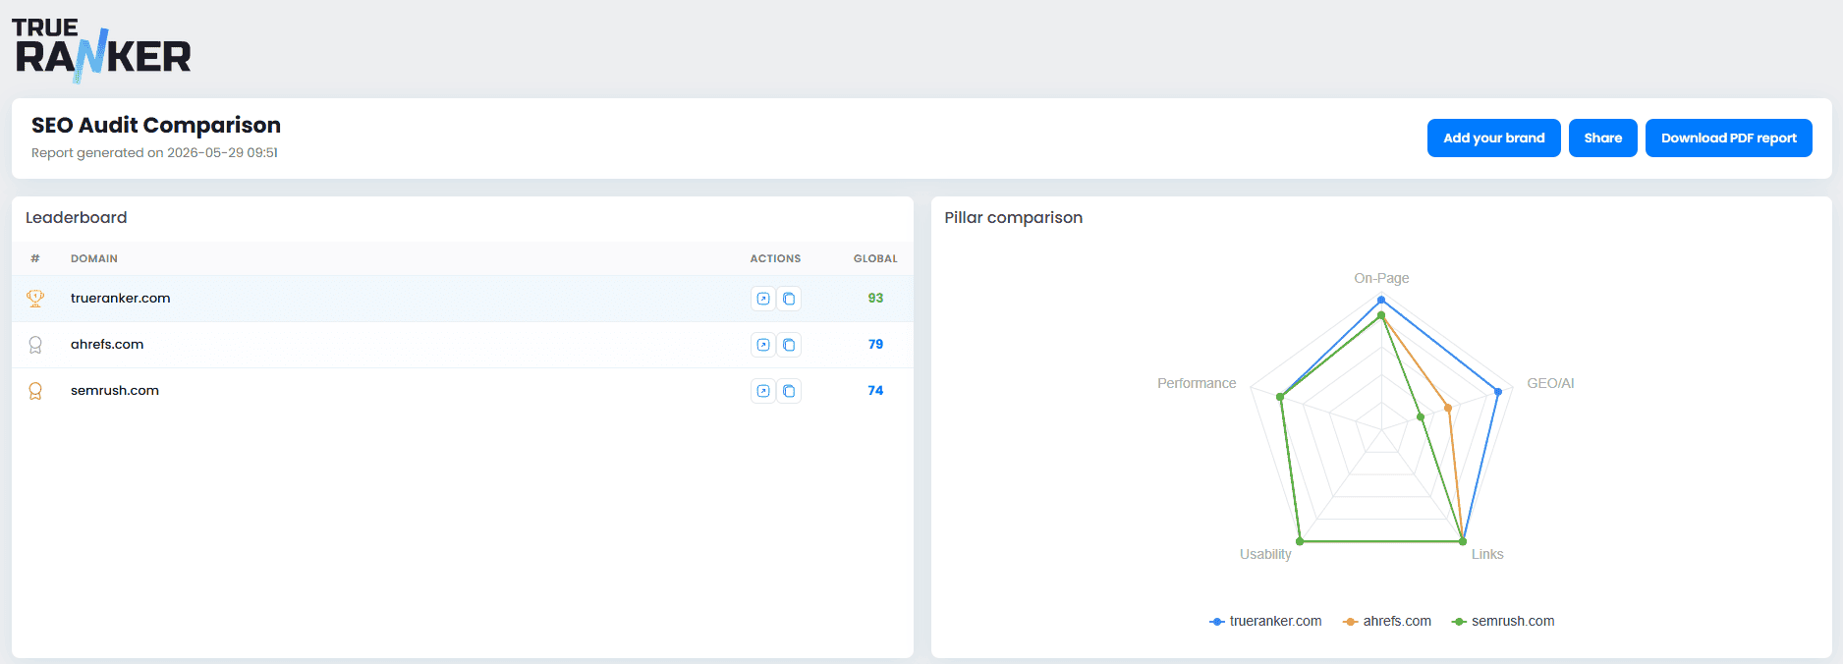Click the gold trophy icon for trueranker.com
Image resolution: width=1843 pixels, height=664 pixels.
(35, 299)
